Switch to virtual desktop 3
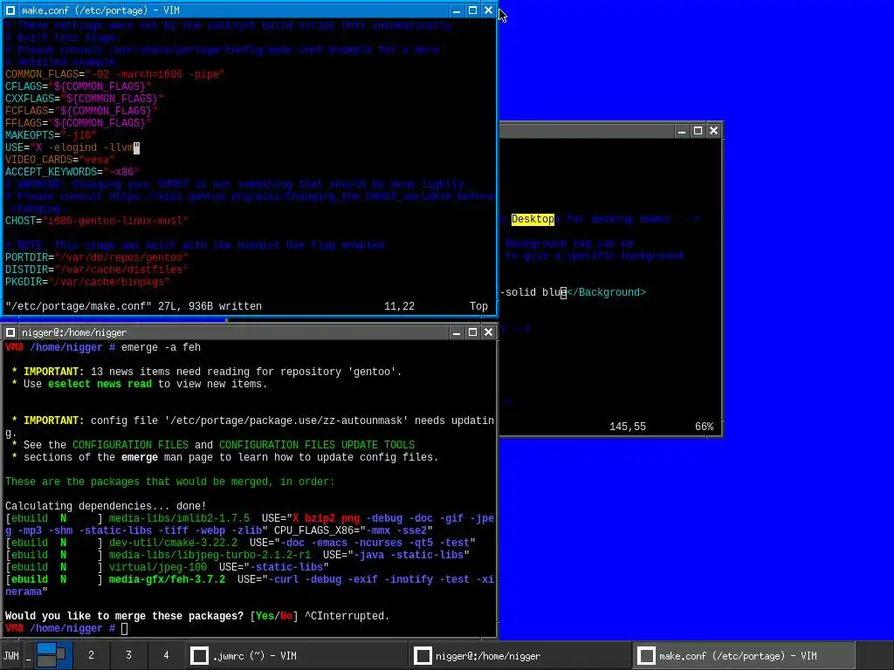The height and width of the screenshot is (670, 894). (x=129, y=655)
